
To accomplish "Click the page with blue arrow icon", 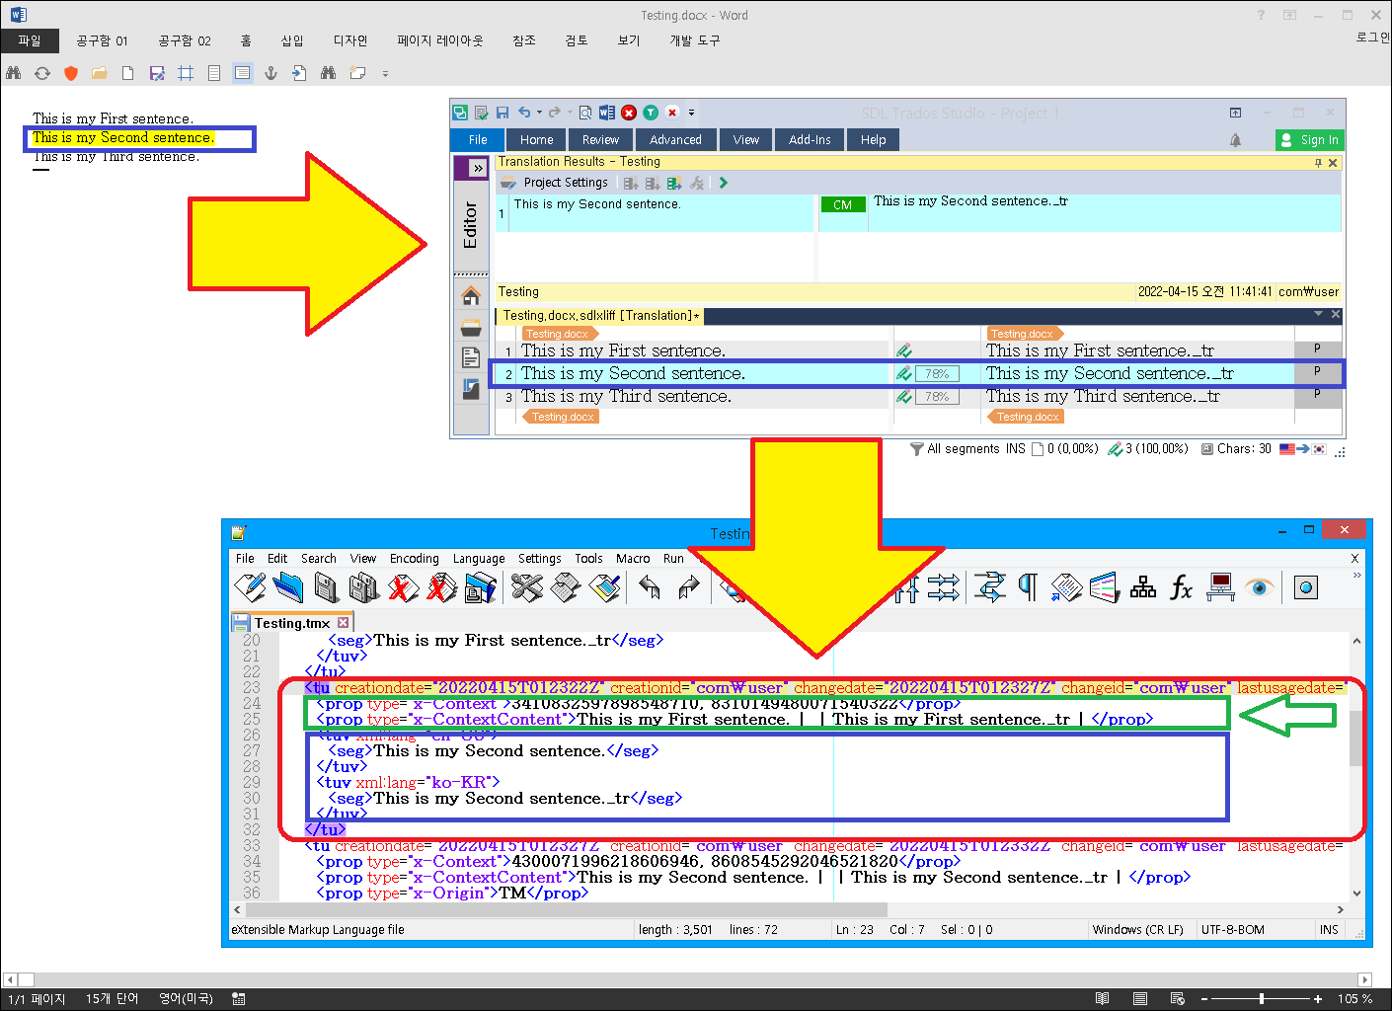I will 300,73.
